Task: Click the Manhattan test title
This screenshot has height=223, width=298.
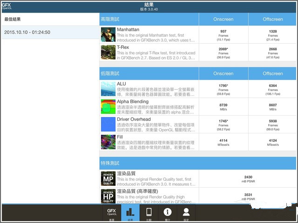Action: pyautogui.click(x=128, y=30)
